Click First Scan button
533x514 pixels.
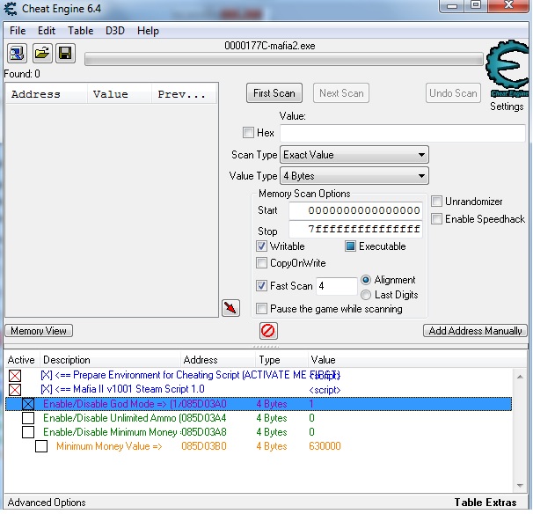tap(274, 93)
